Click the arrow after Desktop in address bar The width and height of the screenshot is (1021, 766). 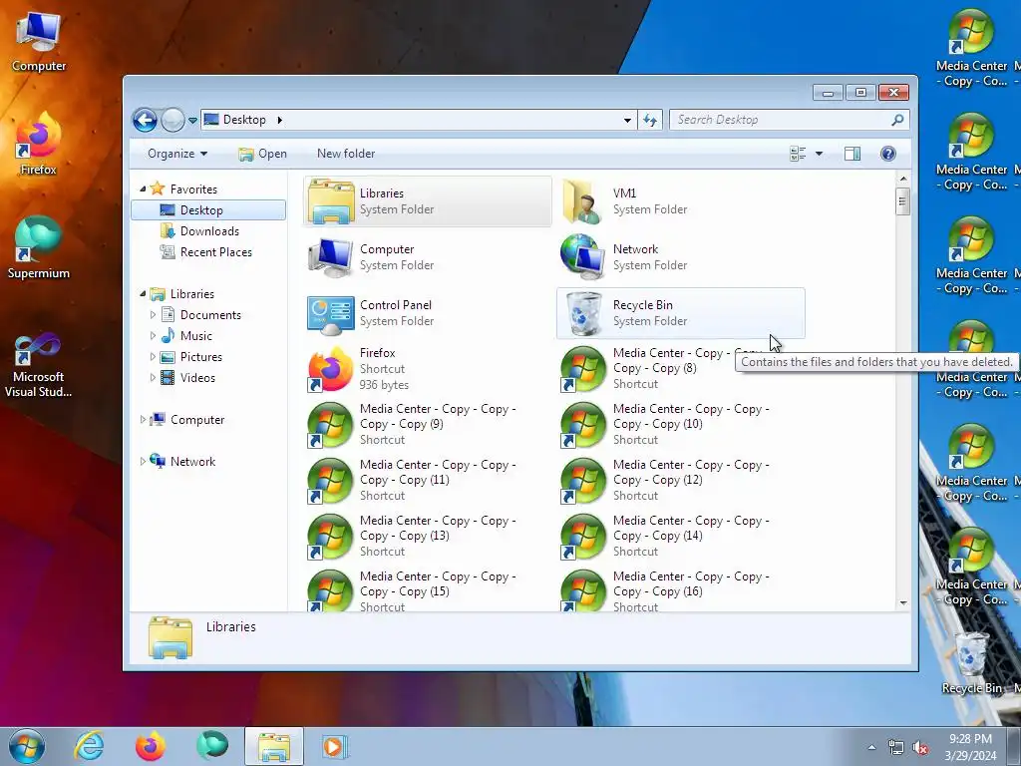[x=280, y=120]
